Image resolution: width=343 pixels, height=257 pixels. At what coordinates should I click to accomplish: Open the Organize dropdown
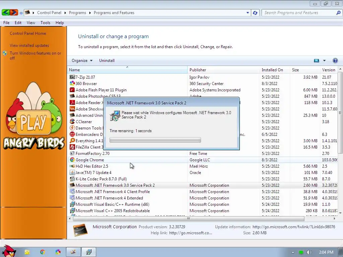pos(82,61)
